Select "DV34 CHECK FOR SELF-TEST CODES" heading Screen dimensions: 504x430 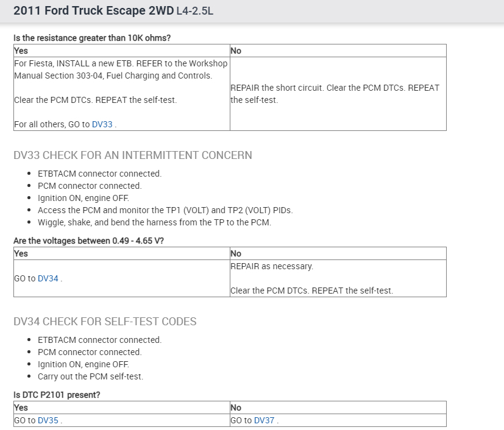point(105,322)
